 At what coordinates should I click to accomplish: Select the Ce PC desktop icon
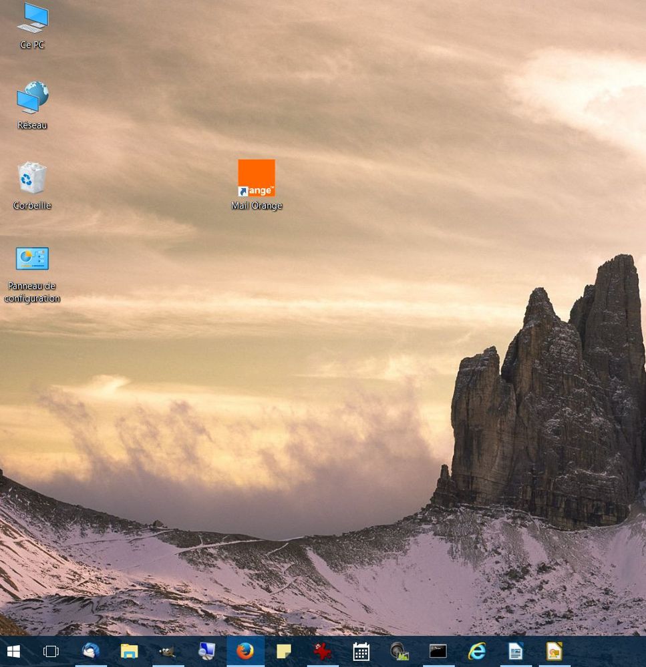32,19
